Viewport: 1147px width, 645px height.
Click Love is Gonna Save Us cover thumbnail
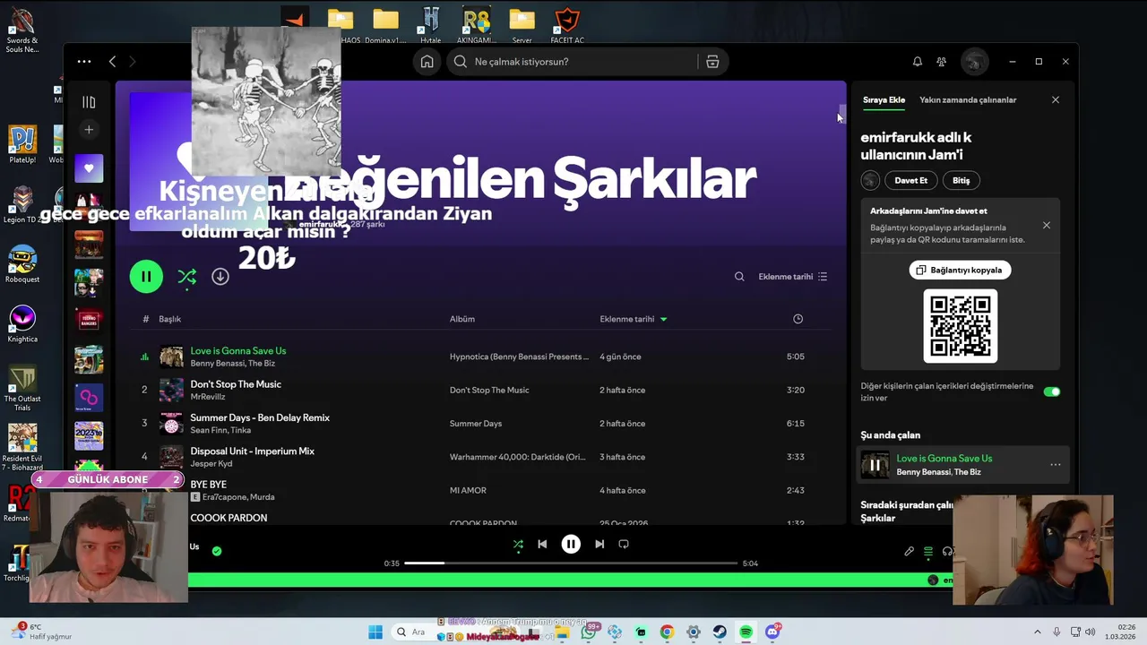171,357
